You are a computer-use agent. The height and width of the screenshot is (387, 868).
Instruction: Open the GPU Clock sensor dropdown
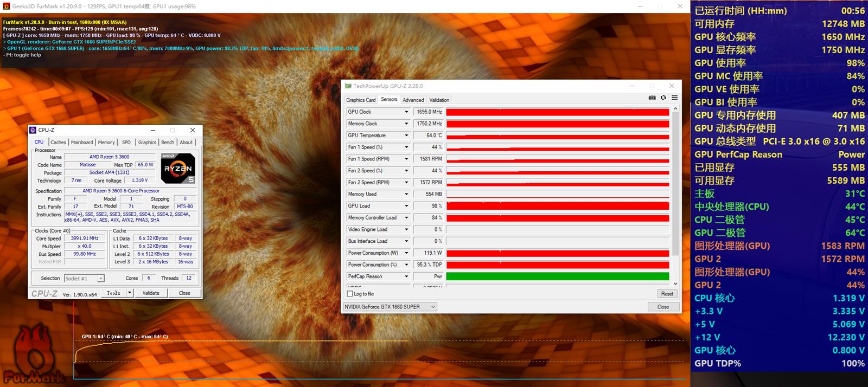(x=406, y=112)
